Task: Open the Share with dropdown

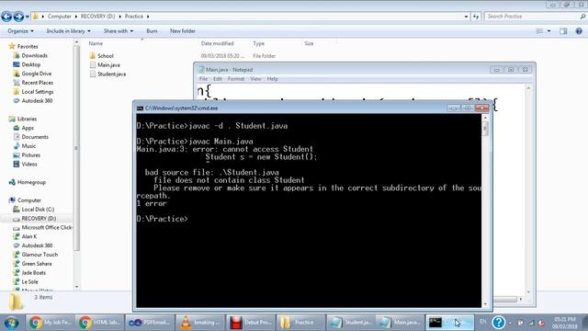Action: (119, 31)
